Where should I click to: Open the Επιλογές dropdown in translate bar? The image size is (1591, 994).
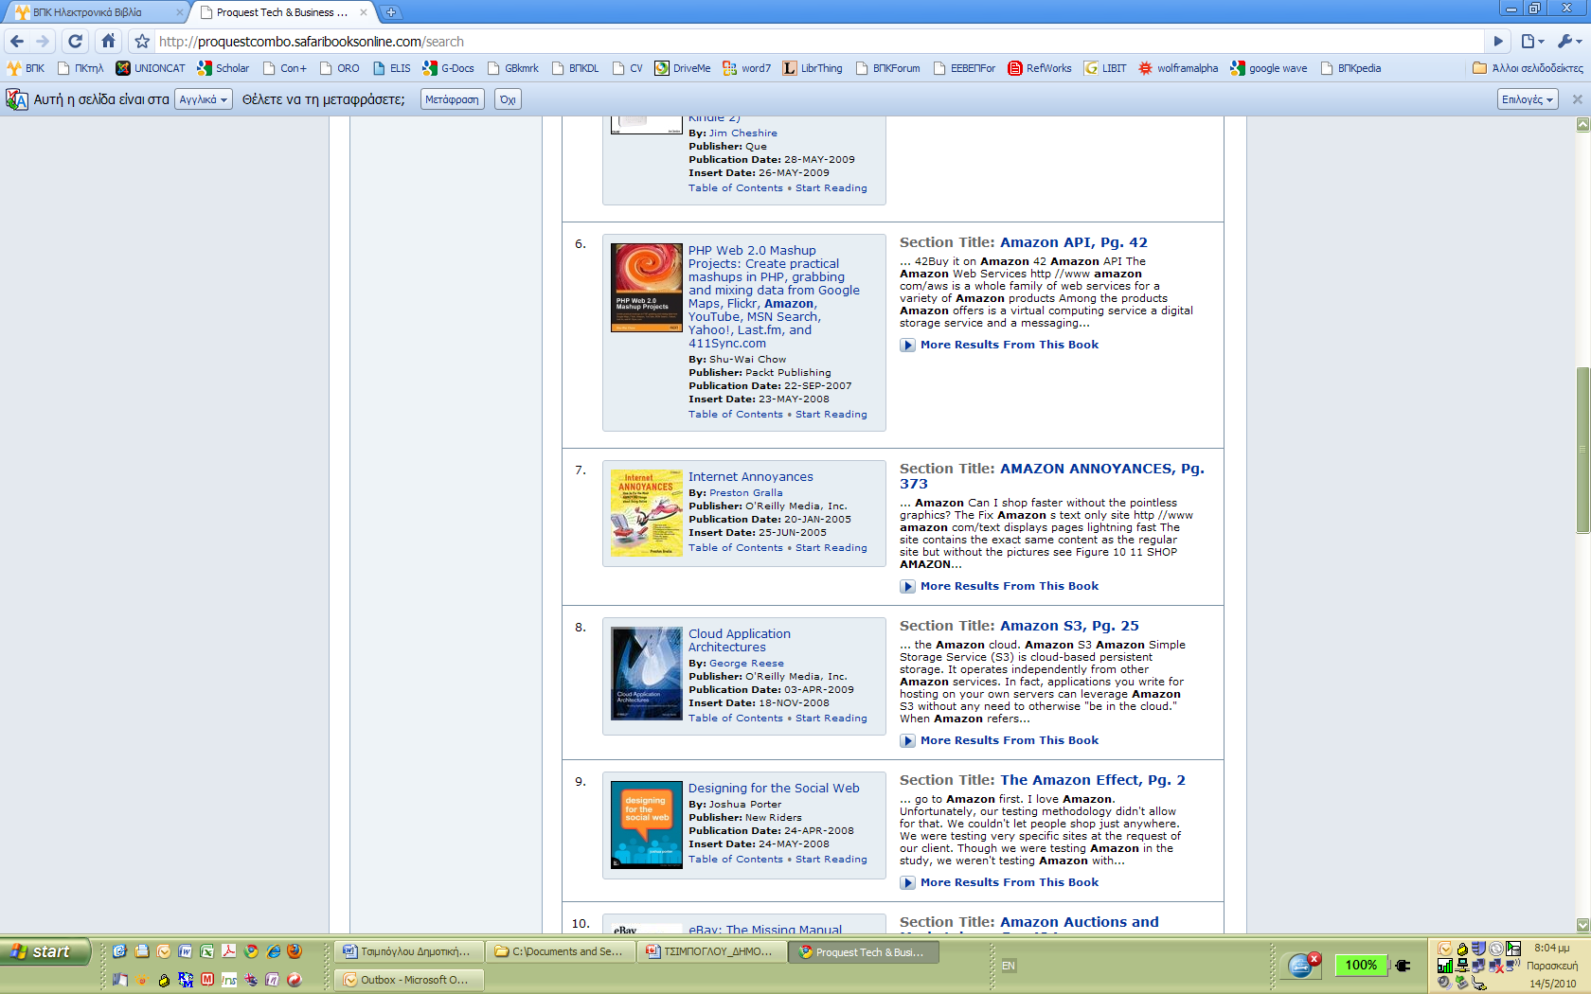pyautogui.click(x=1528, y=99)
